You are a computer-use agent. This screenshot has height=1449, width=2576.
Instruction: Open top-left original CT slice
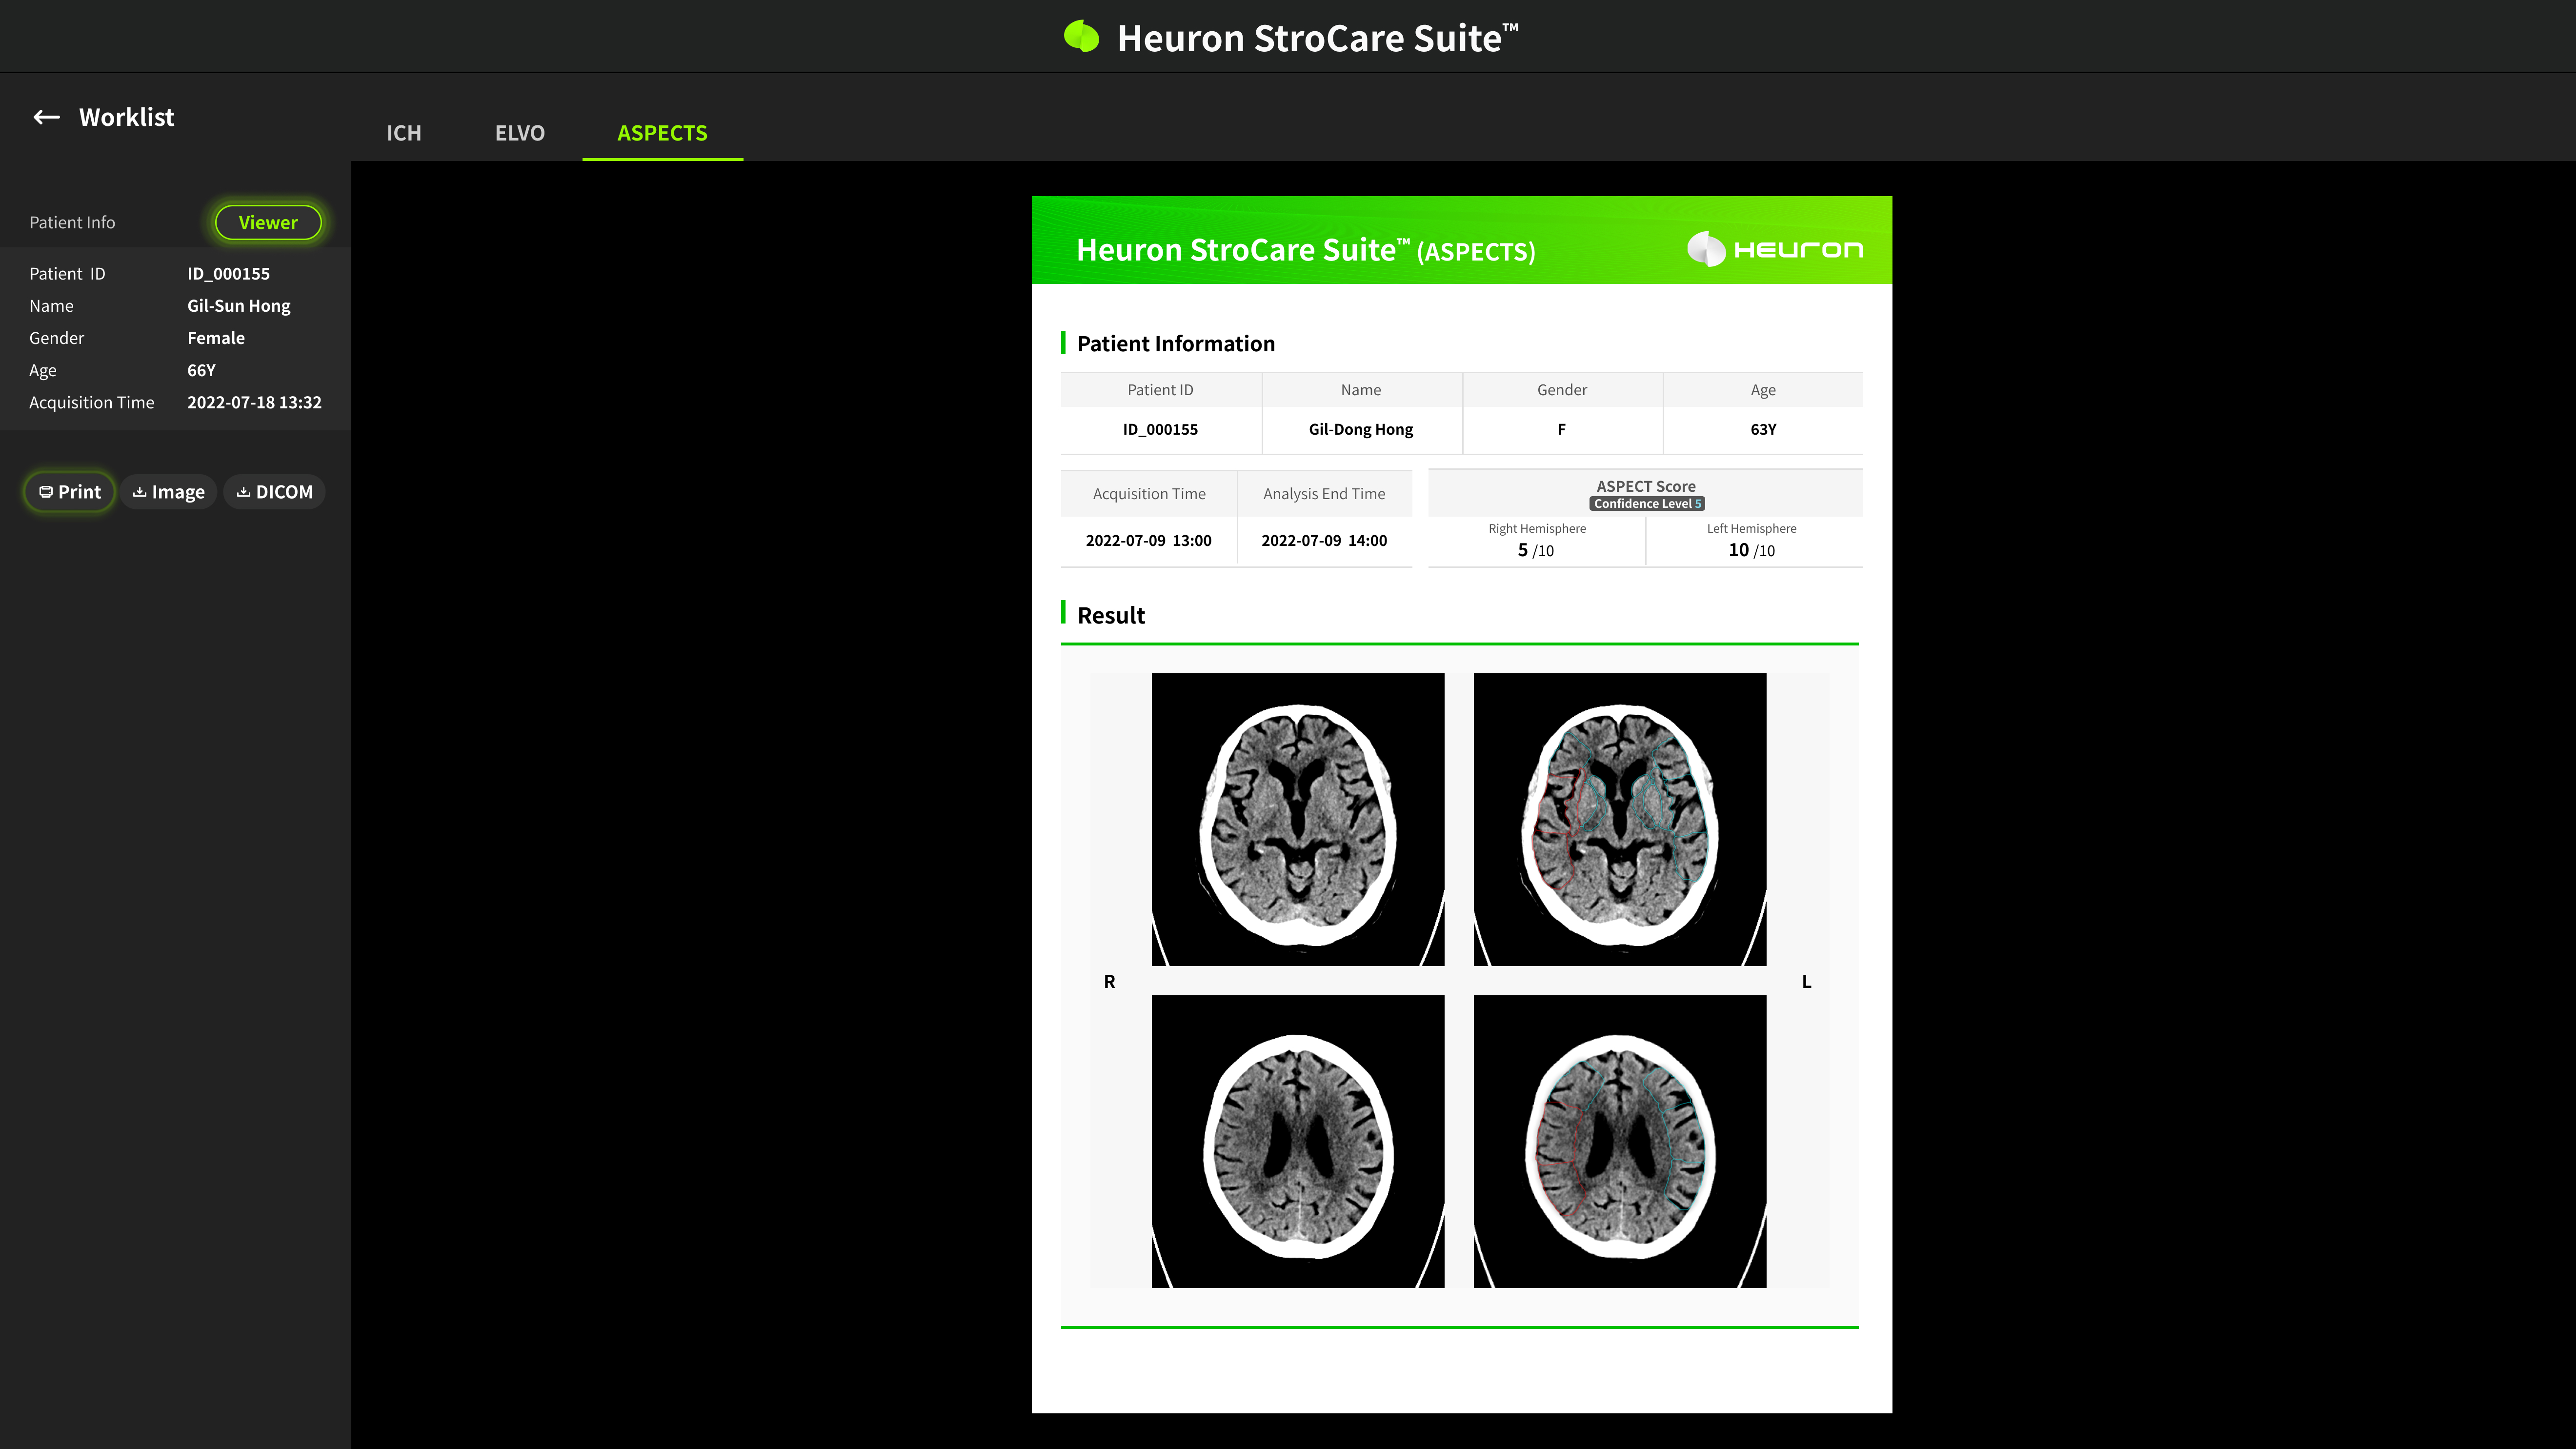coord(1298,819)
